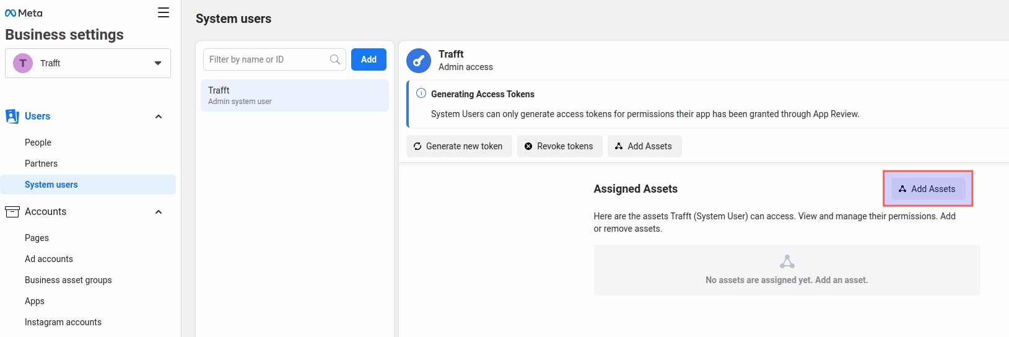
Task: Click the purple Trafft business avatar
Action: click(23, 63)
